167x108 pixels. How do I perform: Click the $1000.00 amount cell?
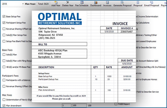127,76
